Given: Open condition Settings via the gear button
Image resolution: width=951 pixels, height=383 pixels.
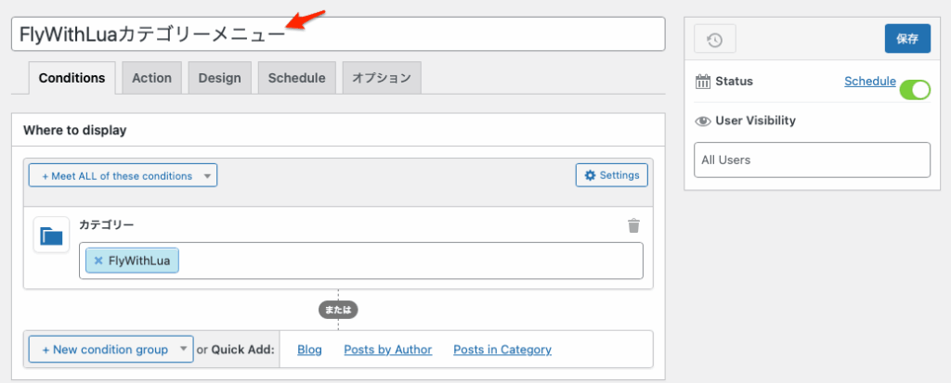Looking at the screenshot, I should (611, 175).
